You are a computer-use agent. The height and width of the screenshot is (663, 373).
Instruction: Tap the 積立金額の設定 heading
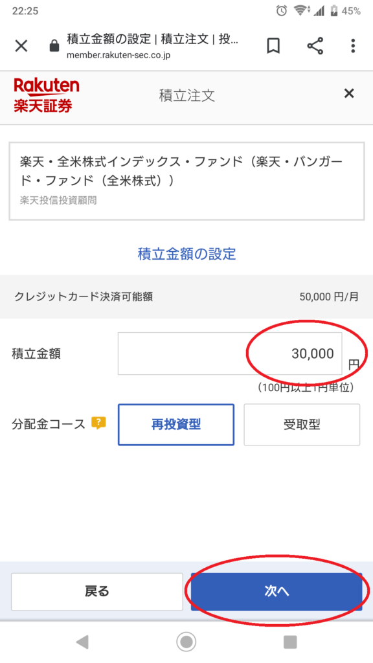(x=186, y=254)
